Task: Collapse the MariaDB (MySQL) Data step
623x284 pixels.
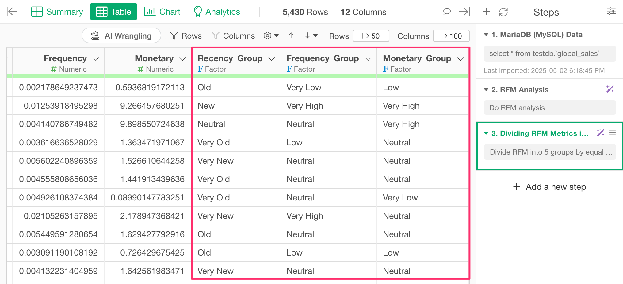Action: (x=486, y=35)
